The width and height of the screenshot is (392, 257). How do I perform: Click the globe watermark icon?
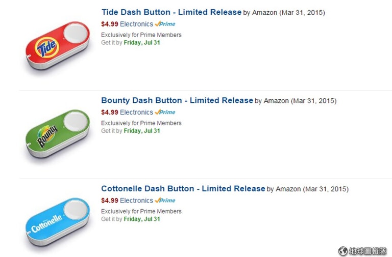tap(343, 251)
